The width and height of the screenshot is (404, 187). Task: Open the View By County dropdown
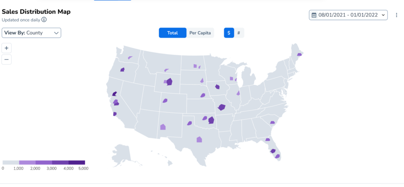coord(32,33)
